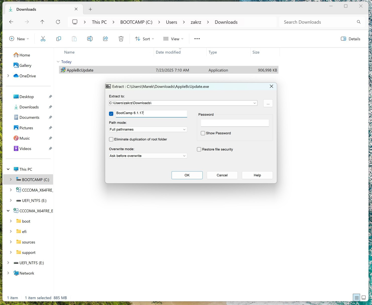Expand UEFI_NTFS (E:) under This PC

click(11, 200)
